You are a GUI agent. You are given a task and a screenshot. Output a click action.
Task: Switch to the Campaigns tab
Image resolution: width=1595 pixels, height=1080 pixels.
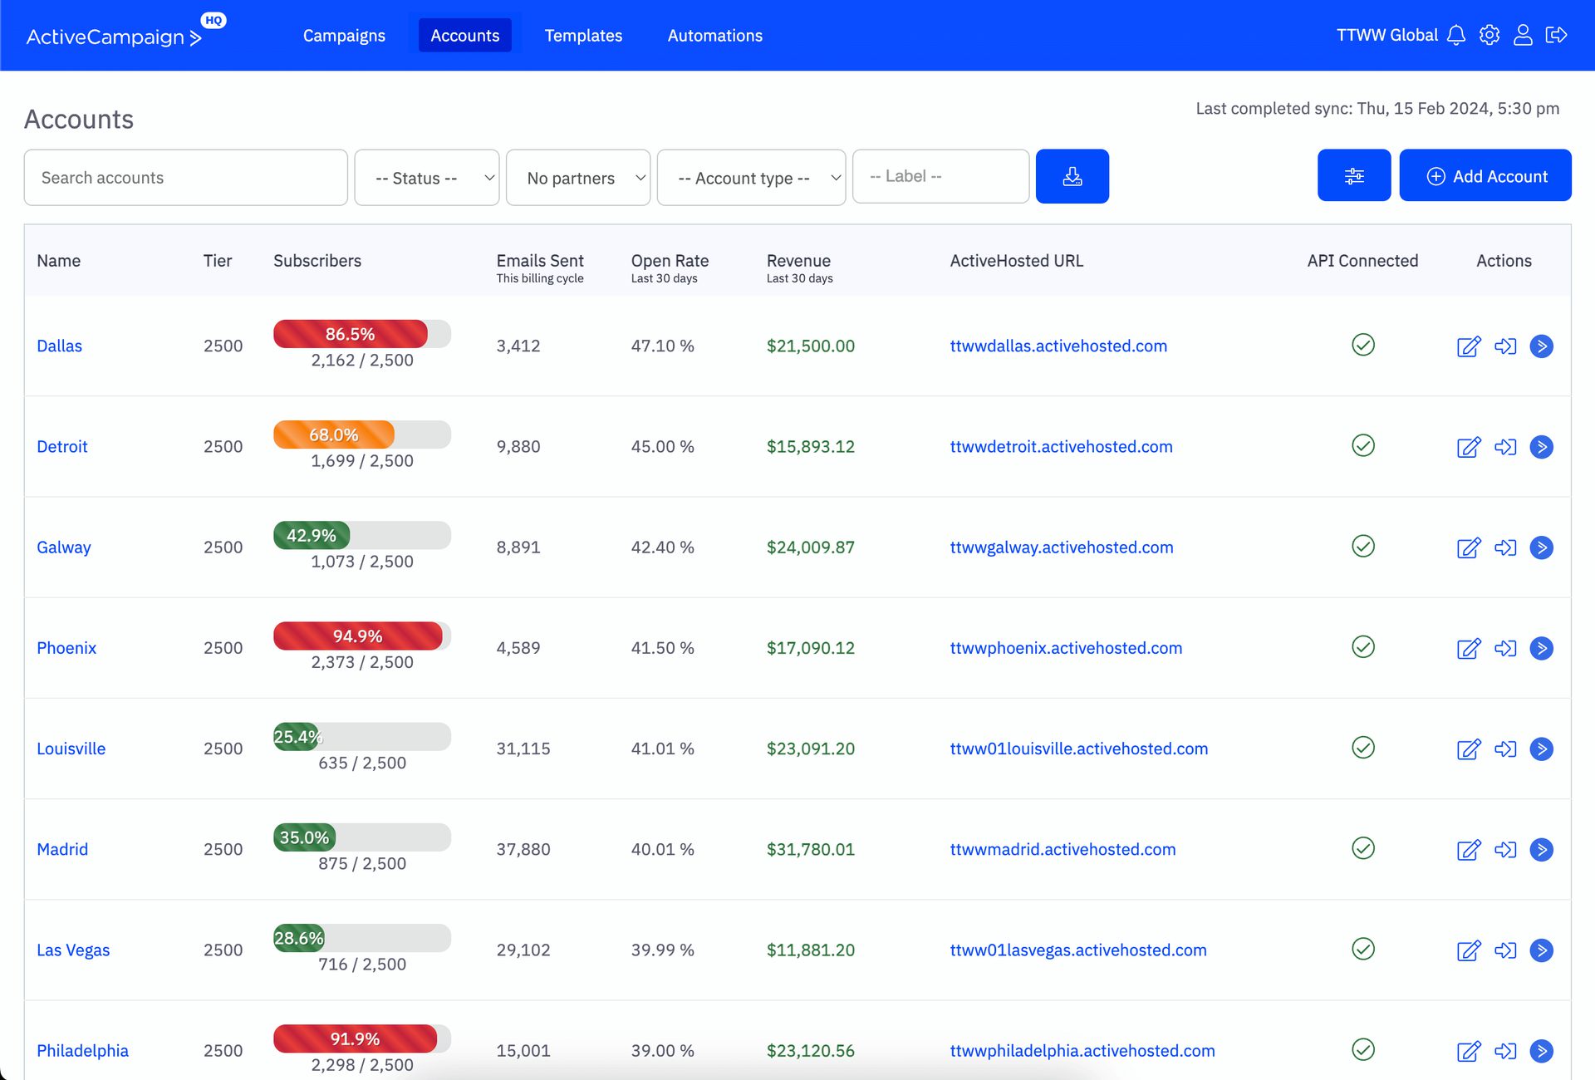point(344,36)
